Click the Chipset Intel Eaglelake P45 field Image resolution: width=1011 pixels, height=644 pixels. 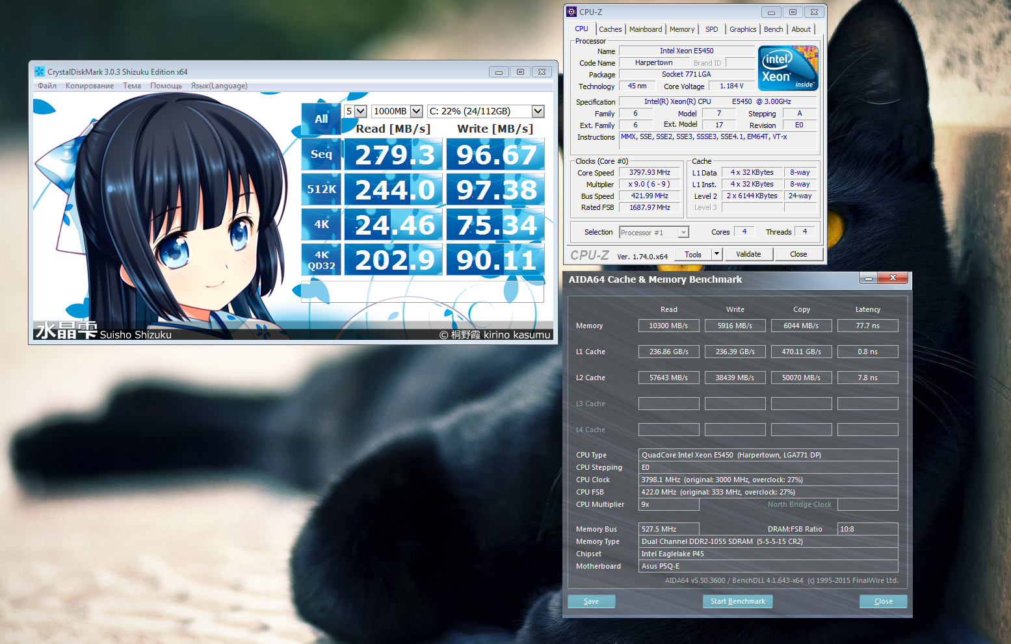click(768, 554)
